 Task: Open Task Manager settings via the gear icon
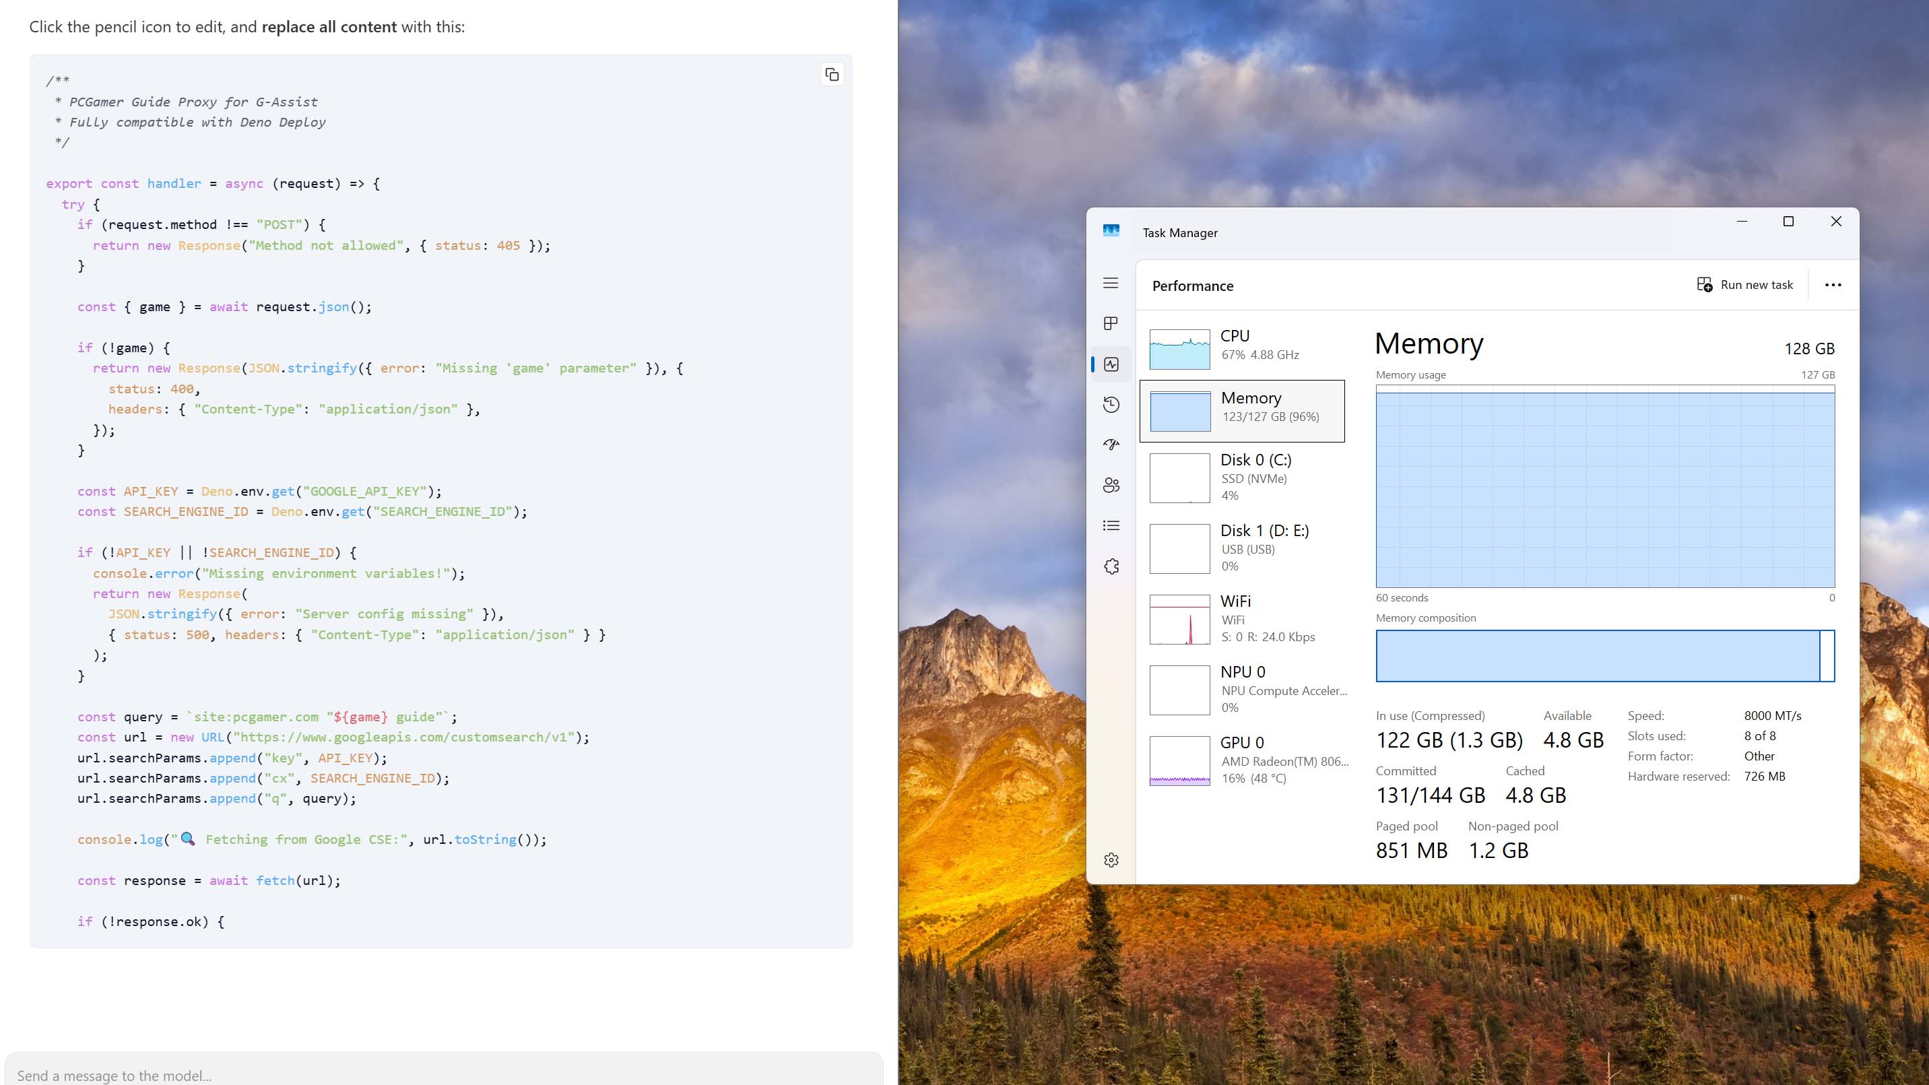pyautogui.click(x=1111, y=859)
